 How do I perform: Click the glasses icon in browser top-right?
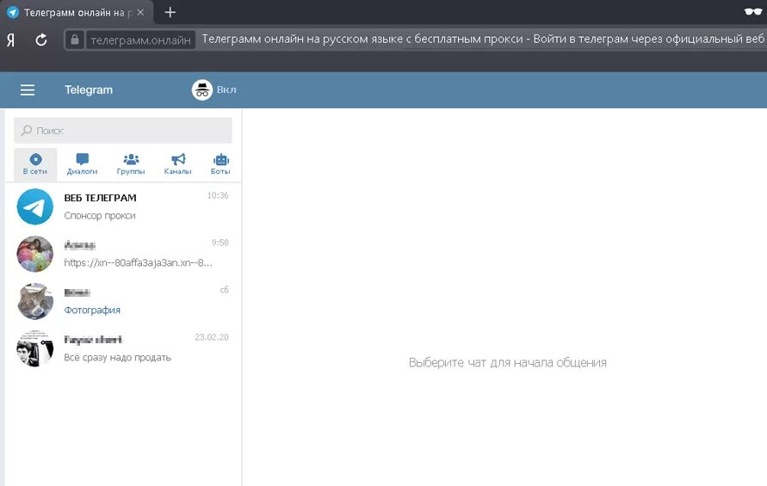[x=752, y=12]
